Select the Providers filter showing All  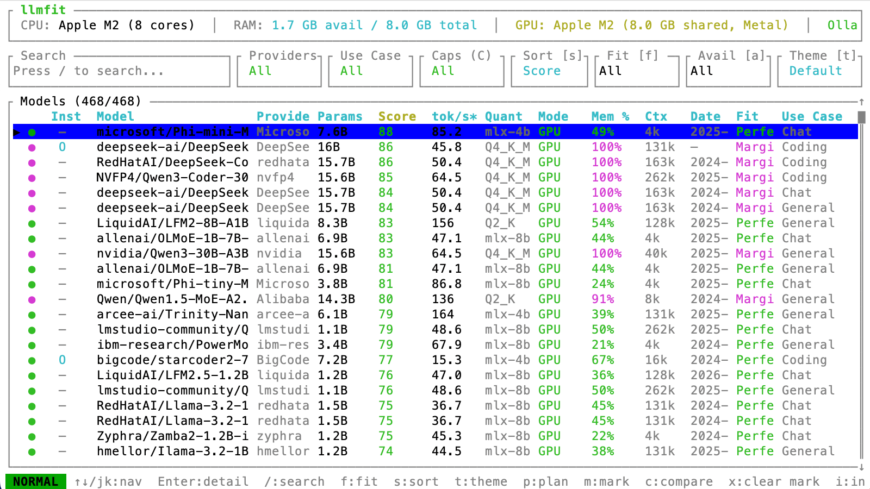coord(279,71)
